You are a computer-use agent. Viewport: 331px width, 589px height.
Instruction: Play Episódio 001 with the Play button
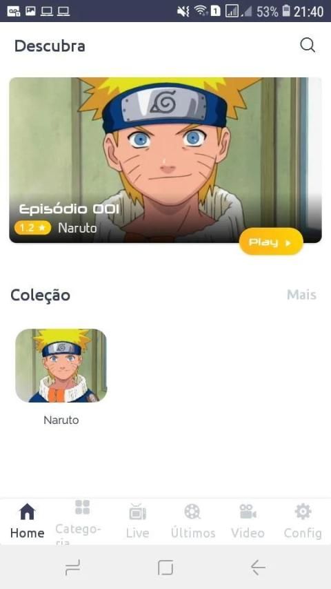point(271,242)
